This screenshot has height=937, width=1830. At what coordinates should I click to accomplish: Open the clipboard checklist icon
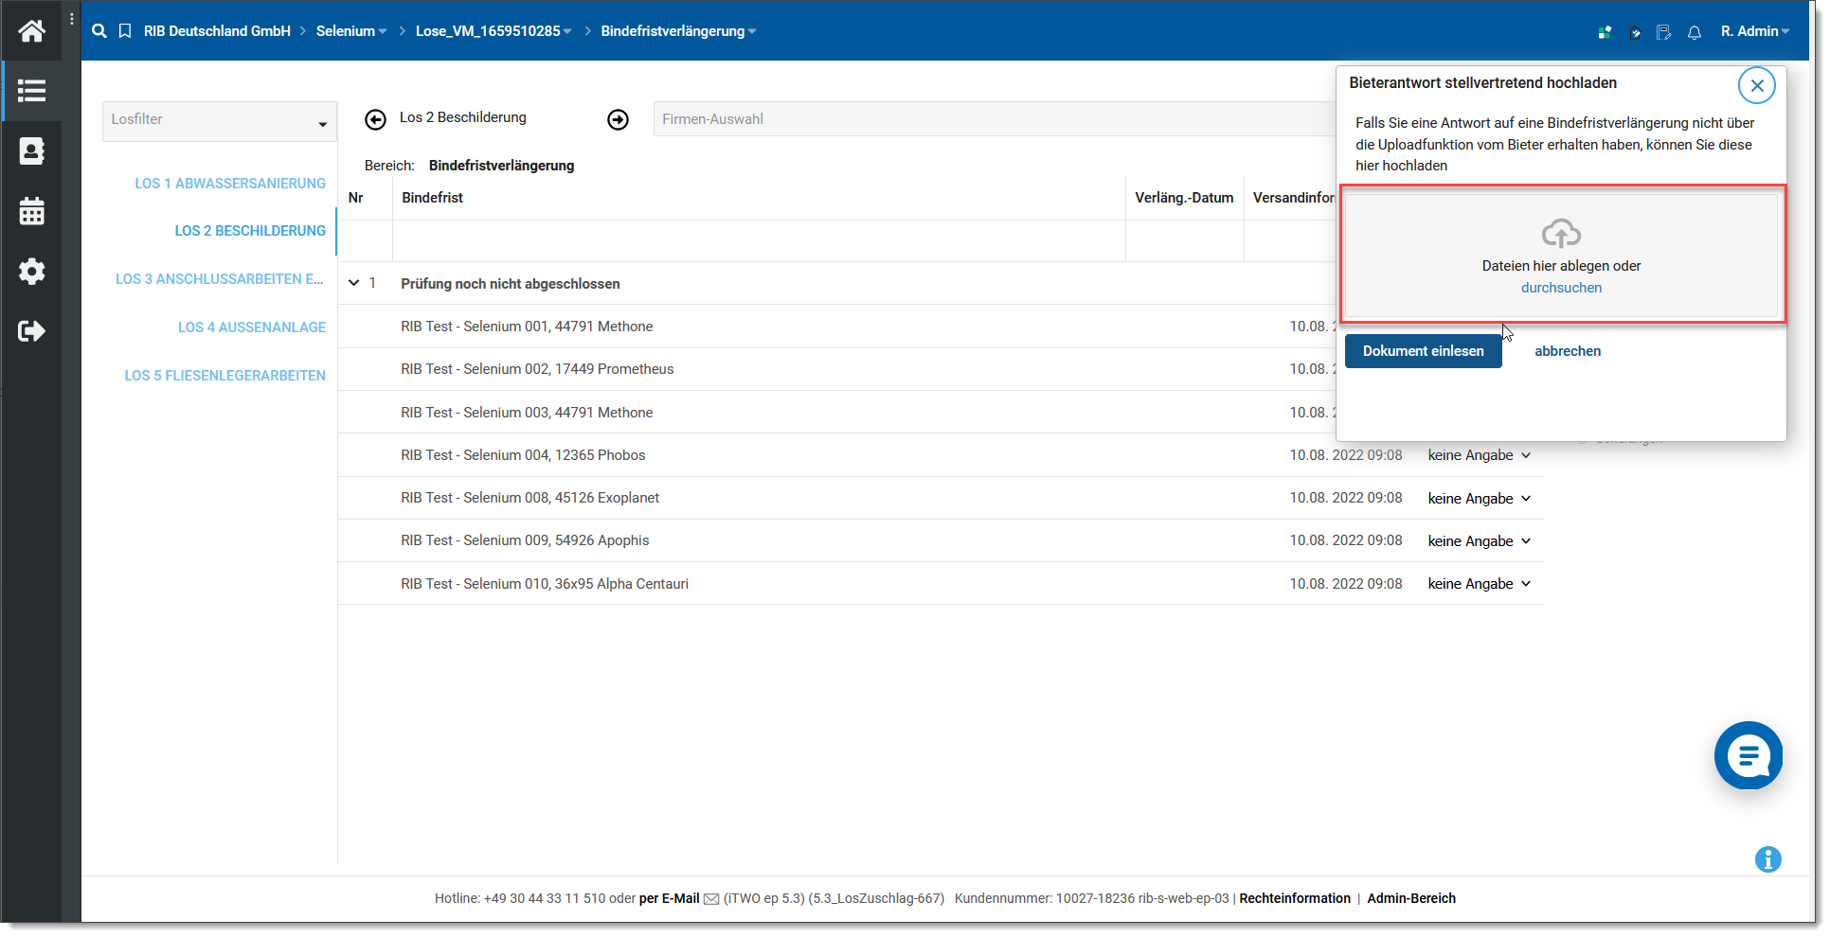click(x=1635, y=32)
